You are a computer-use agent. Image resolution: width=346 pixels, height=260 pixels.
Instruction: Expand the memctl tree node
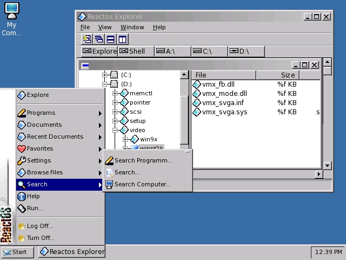pos(115,93)
